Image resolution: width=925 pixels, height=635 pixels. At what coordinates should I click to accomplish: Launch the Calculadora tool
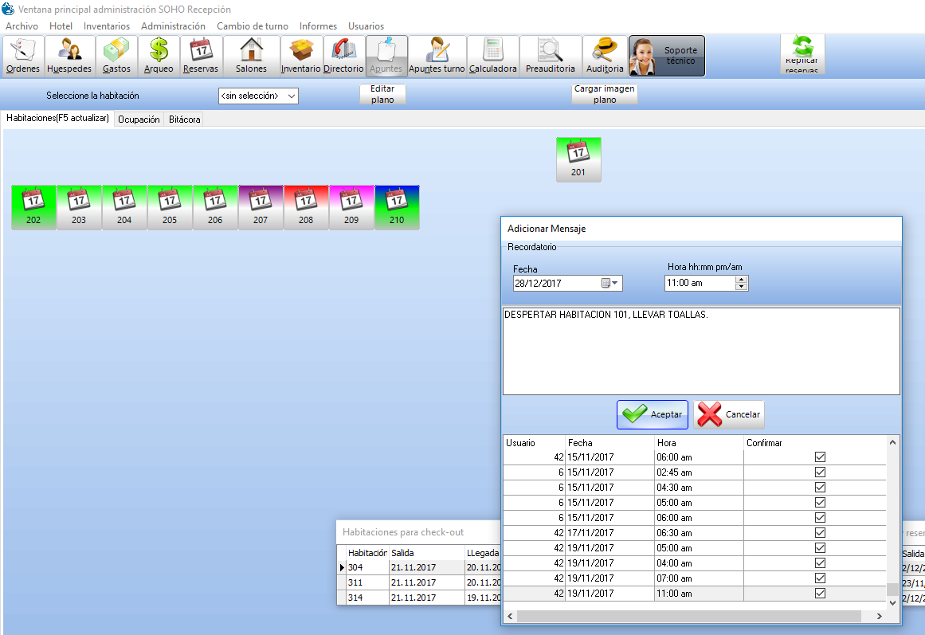492,56
